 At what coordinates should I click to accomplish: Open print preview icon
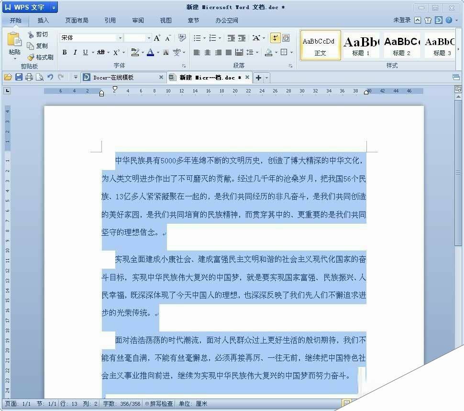click(39, 77)
